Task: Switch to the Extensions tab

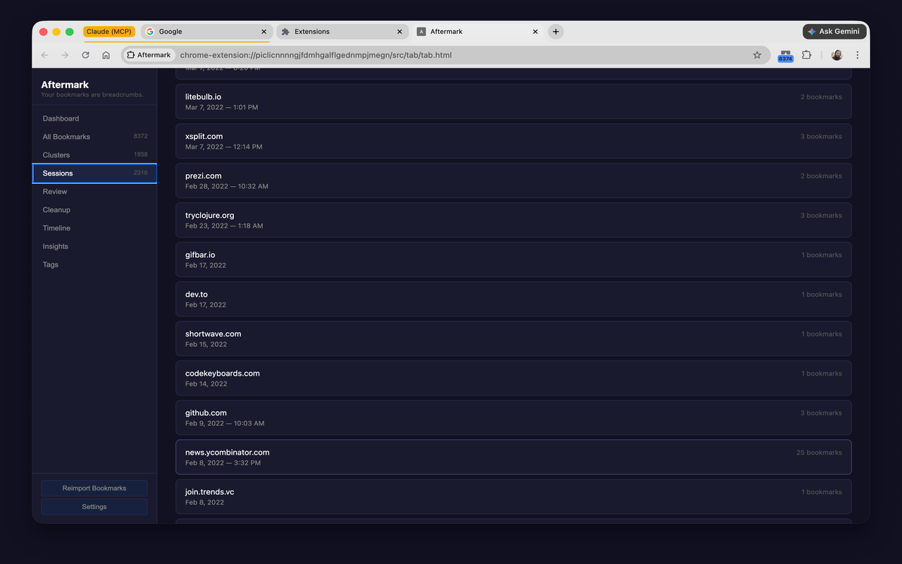Action: tap(342, 32)
